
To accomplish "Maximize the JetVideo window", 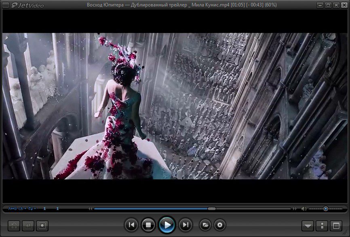I will click(x=328, y=5).
